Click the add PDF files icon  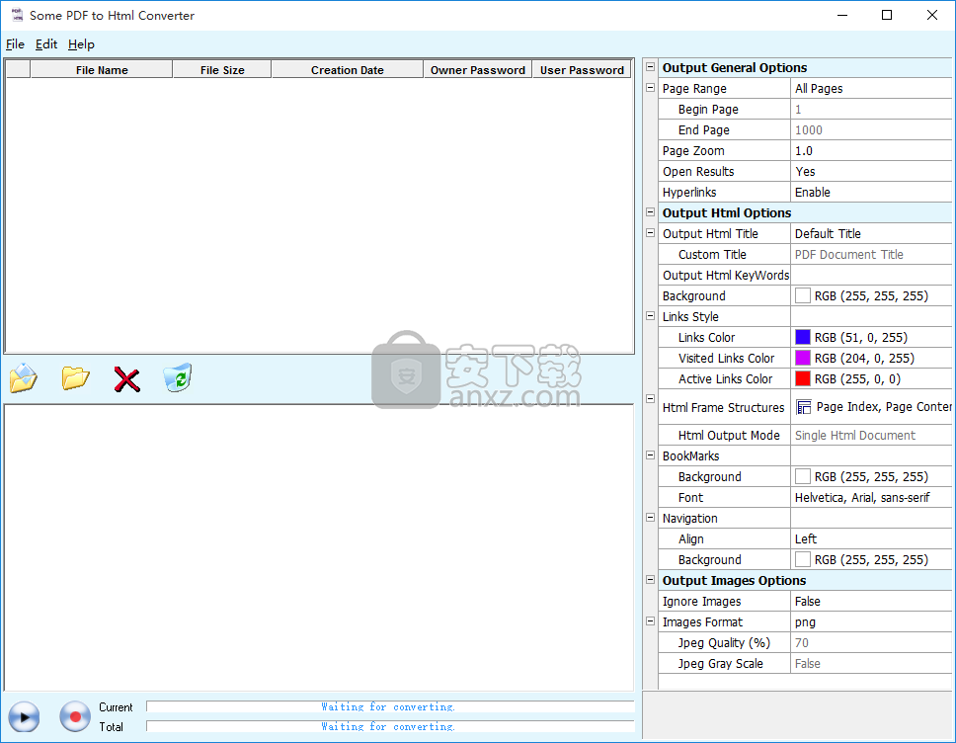click(x=23, y=378)
